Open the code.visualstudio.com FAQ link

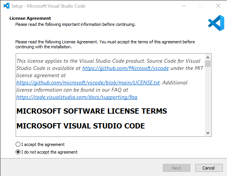[x=77, y=97]
